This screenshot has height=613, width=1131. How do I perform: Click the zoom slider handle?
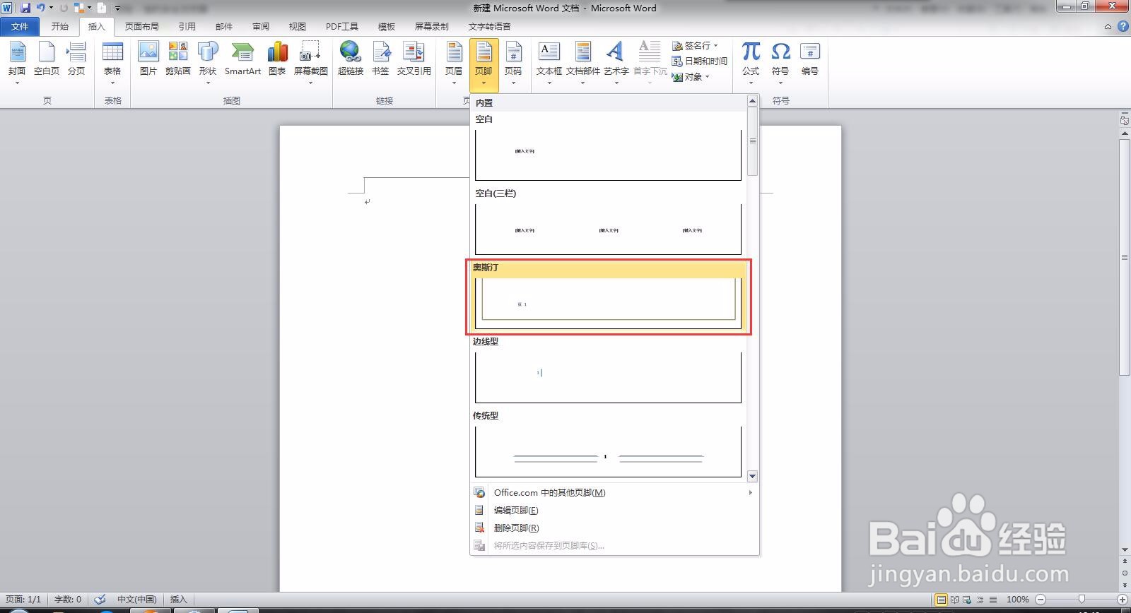[x=1082, y=600]
